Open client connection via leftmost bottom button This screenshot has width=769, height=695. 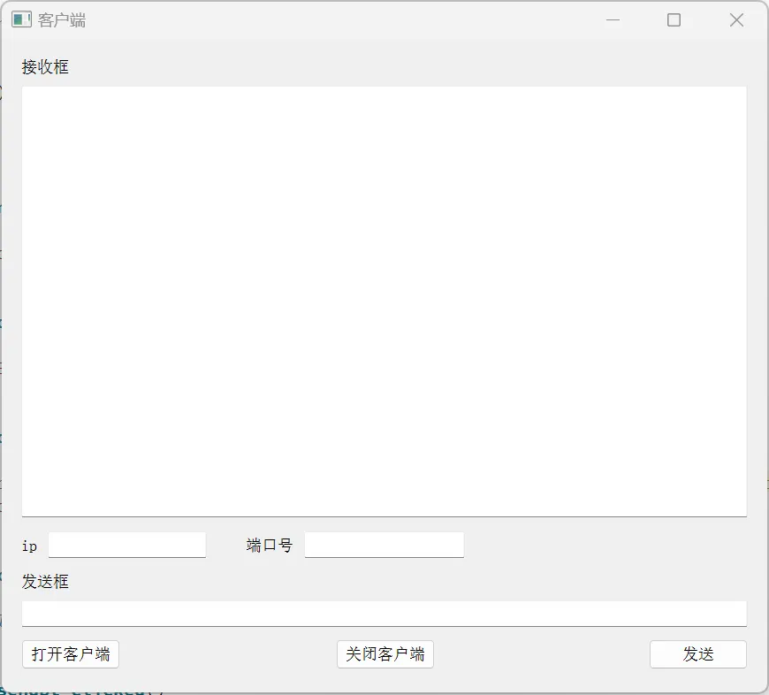[70, 654]
